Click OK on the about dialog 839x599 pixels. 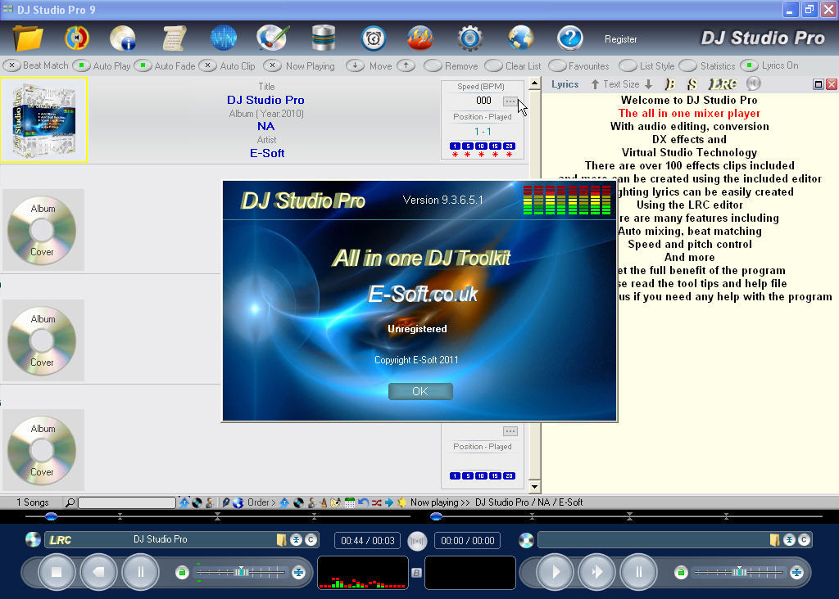click(420, 391)
